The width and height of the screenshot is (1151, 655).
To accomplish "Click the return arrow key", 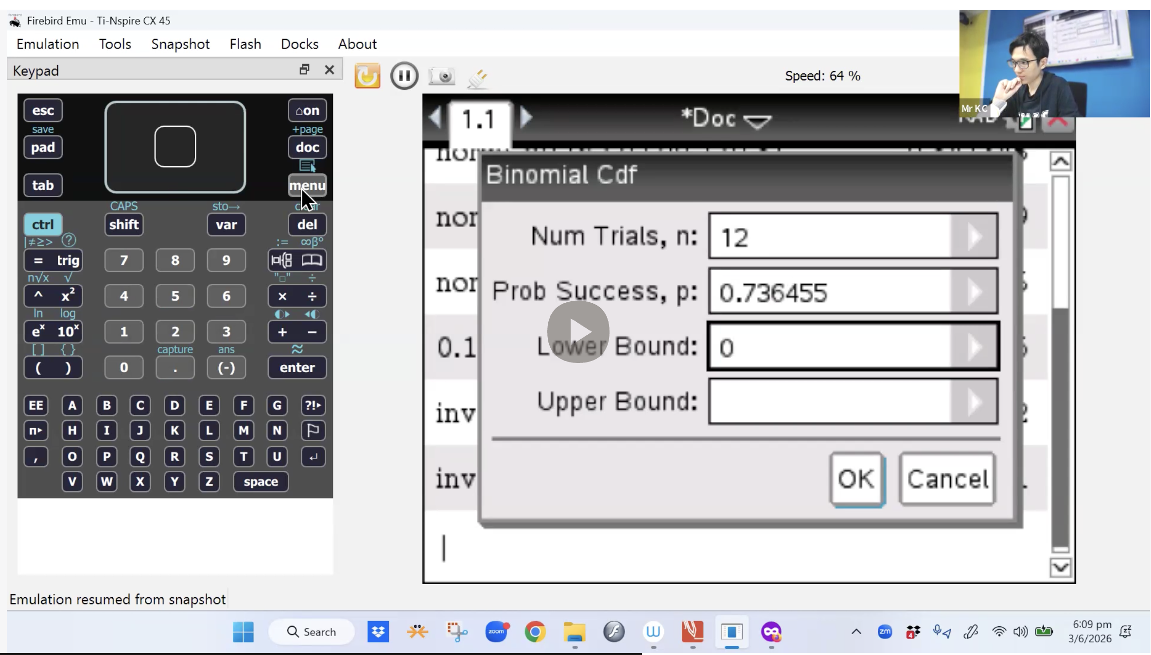I will click(313, 457).
